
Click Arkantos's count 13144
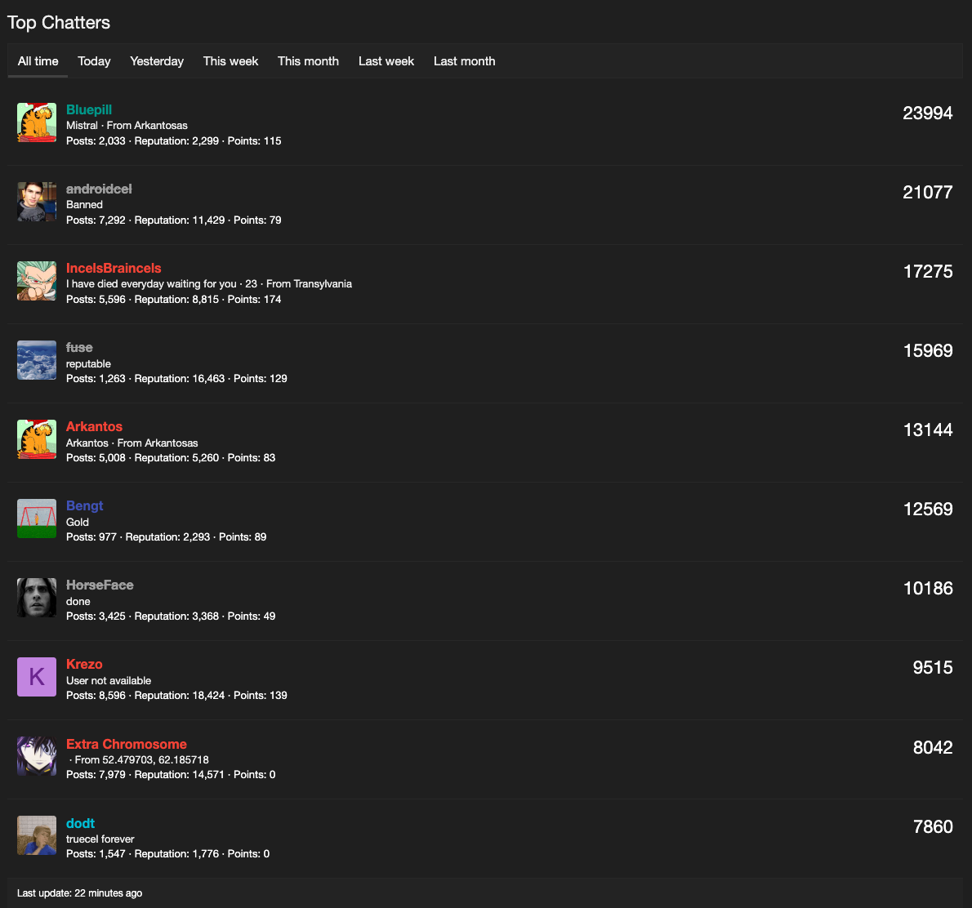tap(928, 430)
